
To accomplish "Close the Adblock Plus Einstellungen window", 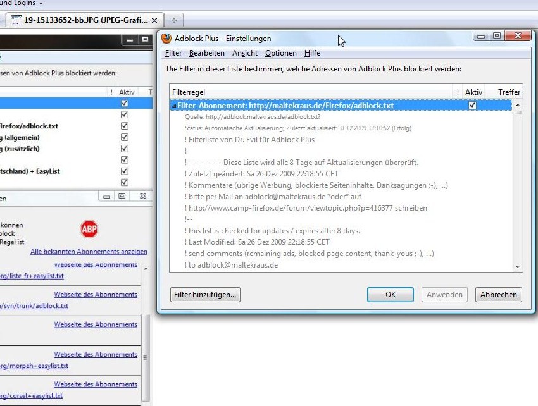I will pos(518,35).
